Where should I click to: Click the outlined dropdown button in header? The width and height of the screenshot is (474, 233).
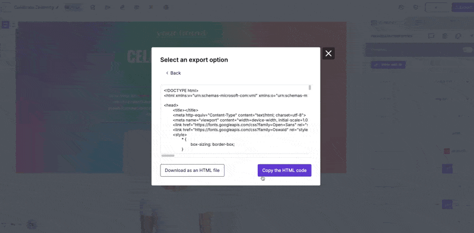click(436, 7)
